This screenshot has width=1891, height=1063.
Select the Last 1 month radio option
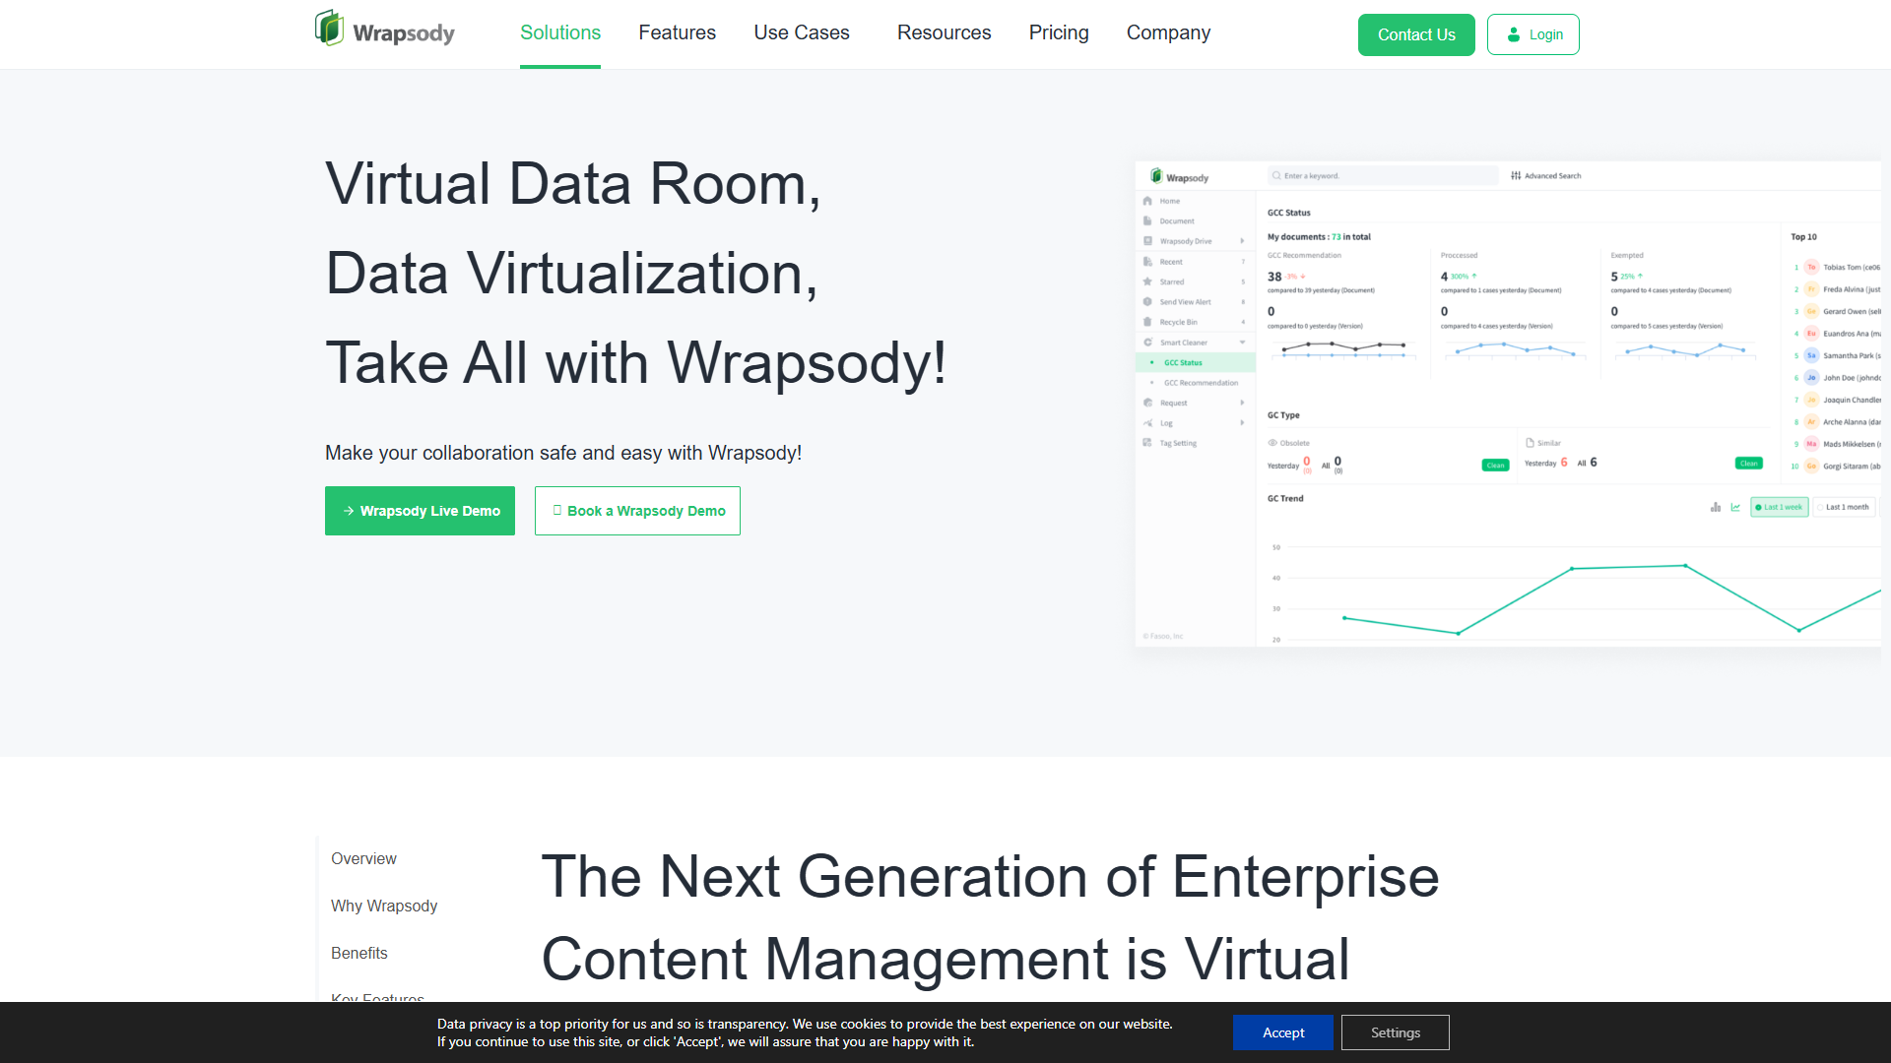click(x=1843, y=508)
